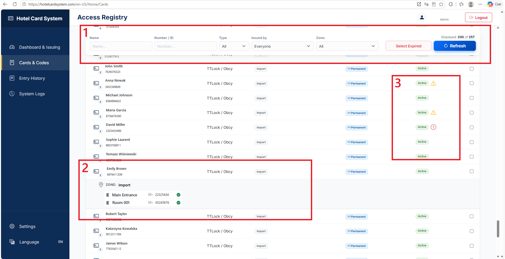
Task: Tick the checkbox for Emily Brown
Action: click(x=472, y=171)
